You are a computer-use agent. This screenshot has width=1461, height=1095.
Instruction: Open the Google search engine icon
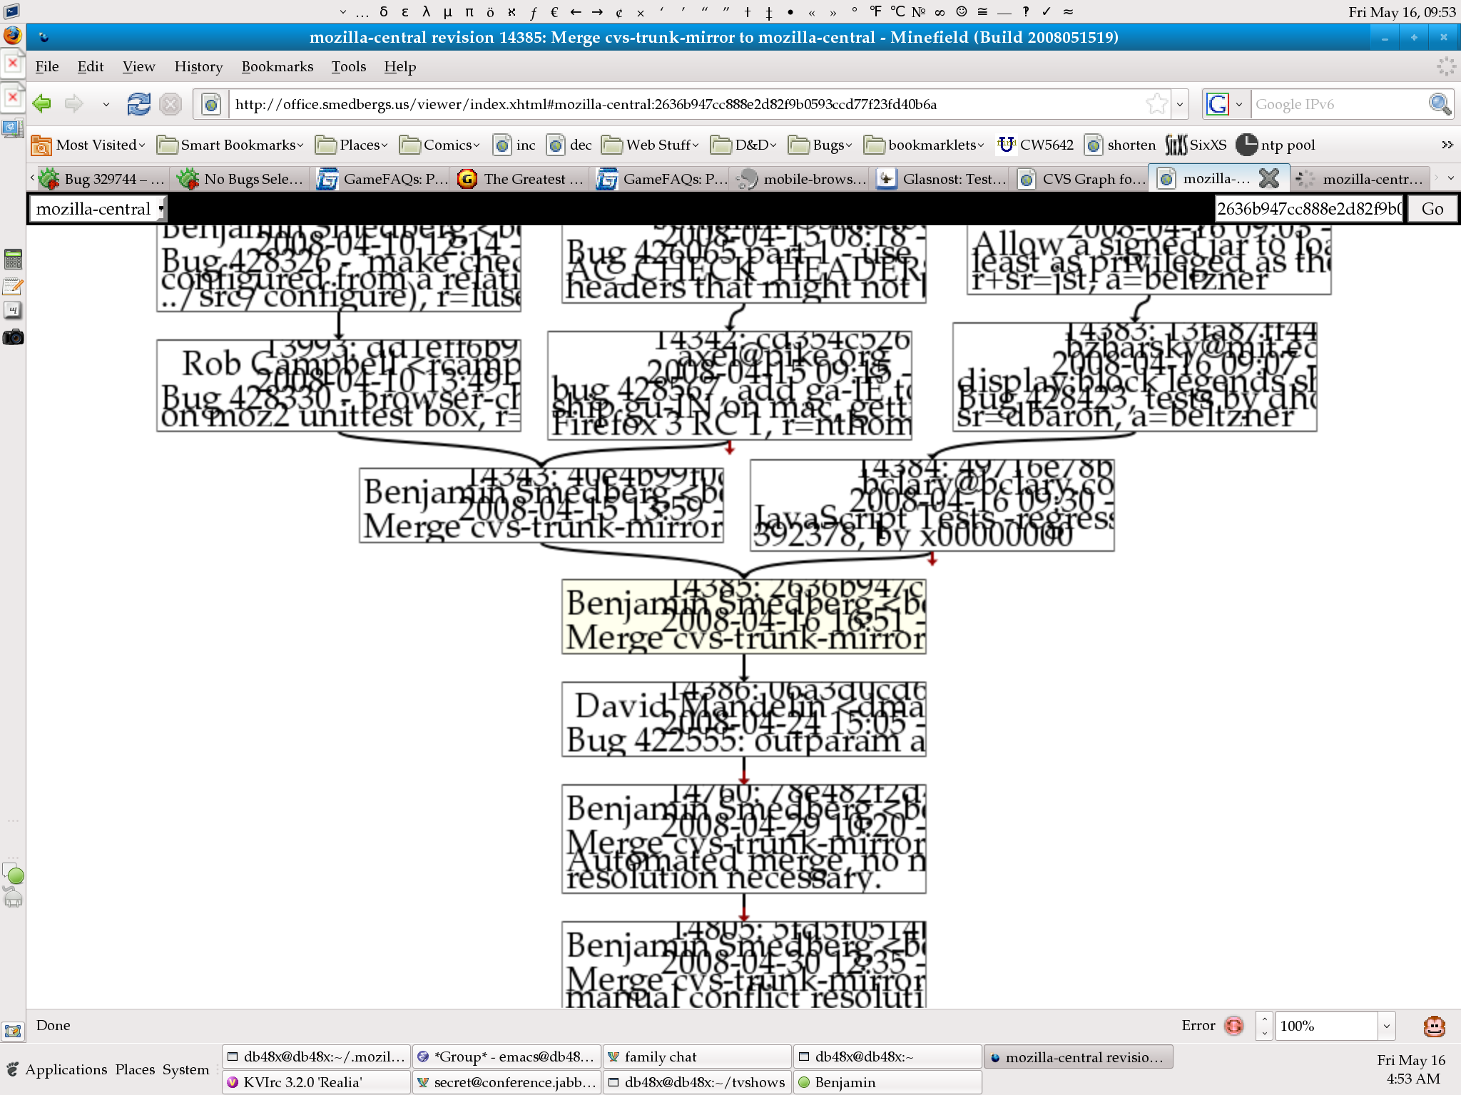coord(1218,104)
